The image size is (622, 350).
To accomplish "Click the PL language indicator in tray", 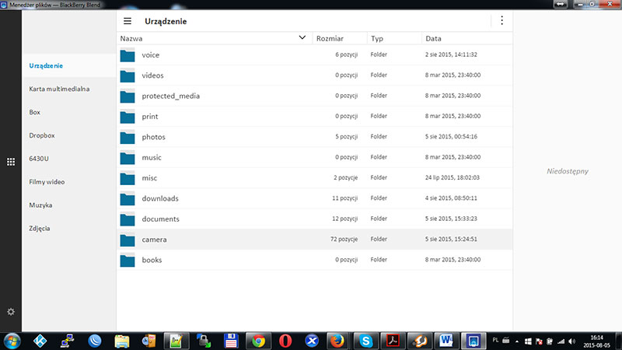I will tap(495, 340).
